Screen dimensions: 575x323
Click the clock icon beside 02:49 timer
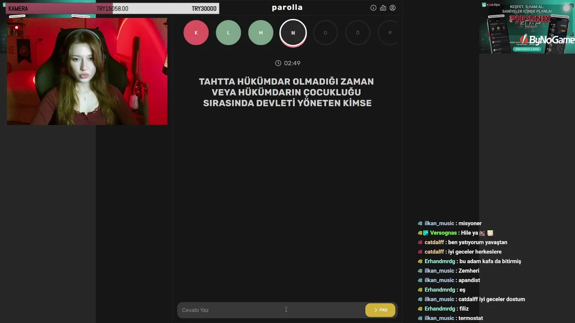point(278,63)
